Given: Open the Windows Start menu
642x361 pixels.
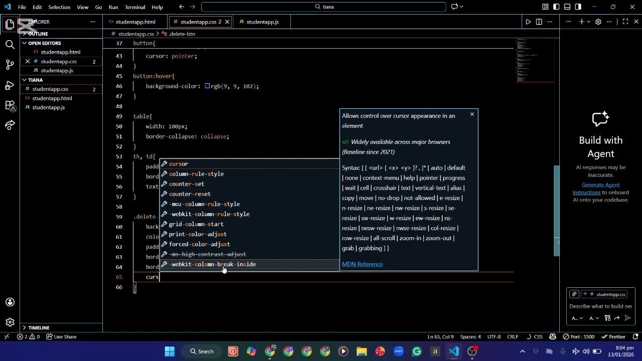Looking at the screenshot, I should pos(170,351).
